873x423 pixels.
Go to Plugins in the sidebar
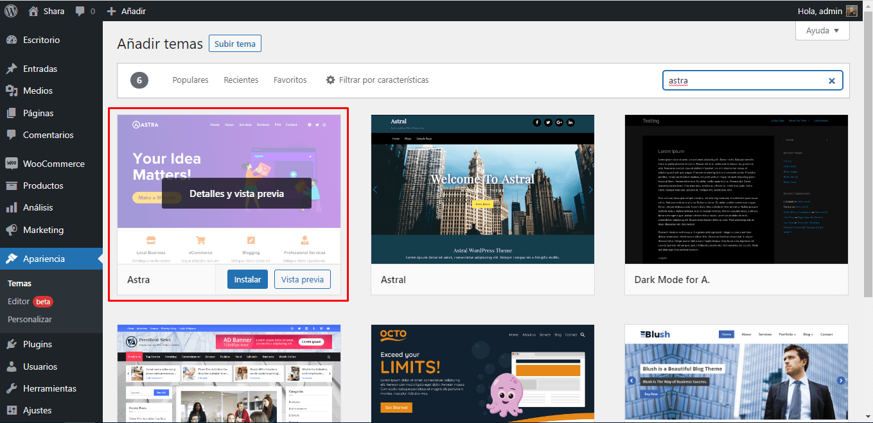tap(37, 344)
